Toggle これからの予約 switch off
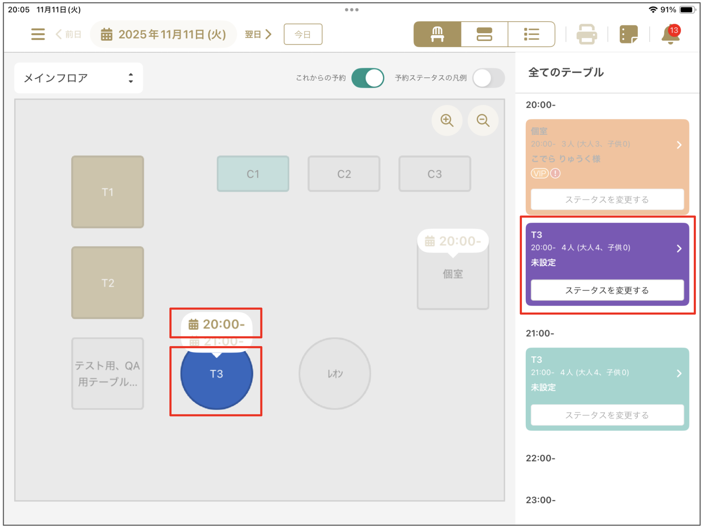 coord(368,78)
